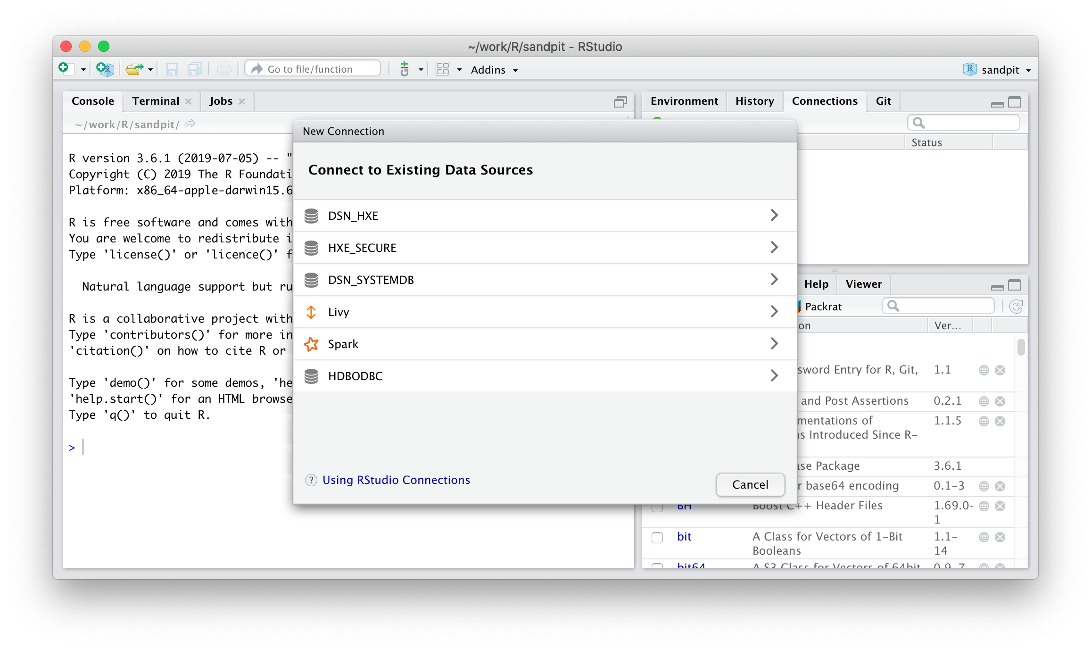Minimize the Packages pane

pyautogui.click(x=997, y=287)
